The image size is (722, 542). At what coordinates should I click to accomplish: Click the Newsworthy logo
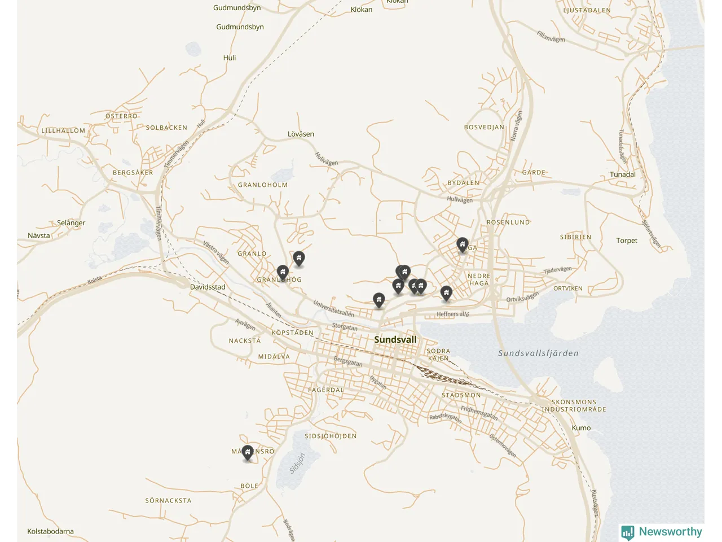tap(661, 532)
